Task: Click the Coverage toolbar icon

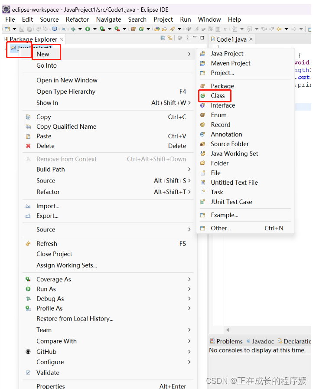Action: (x=102, y=29)
